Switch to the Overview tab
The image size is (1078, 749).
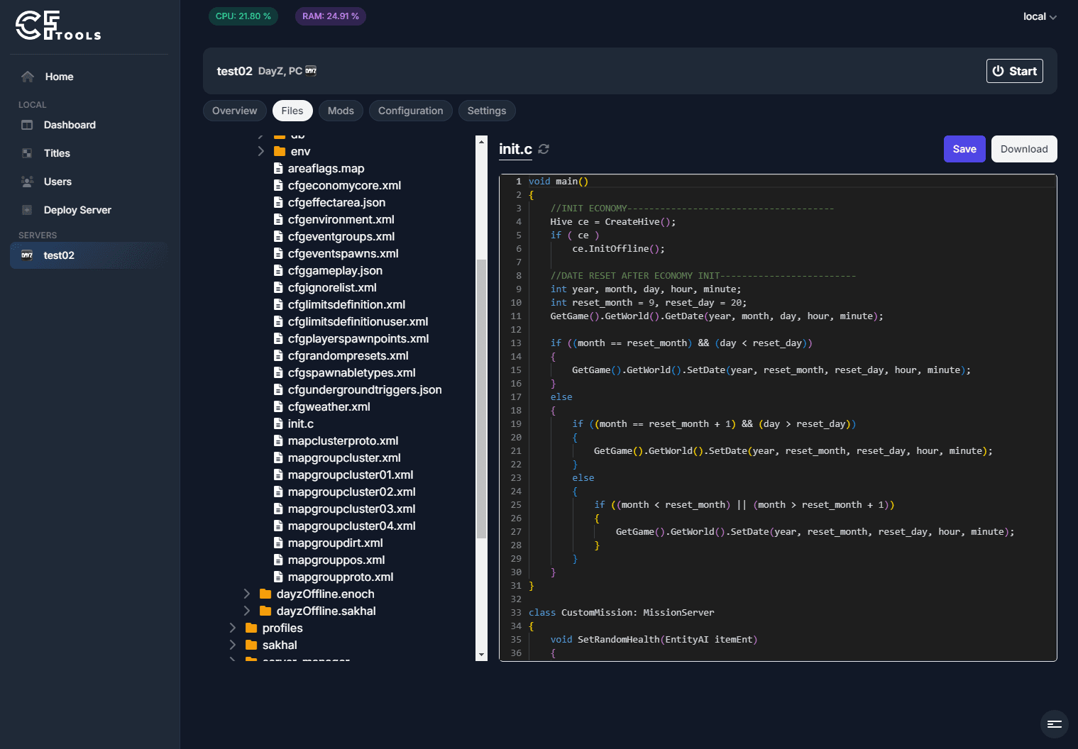tap(235, 111)
